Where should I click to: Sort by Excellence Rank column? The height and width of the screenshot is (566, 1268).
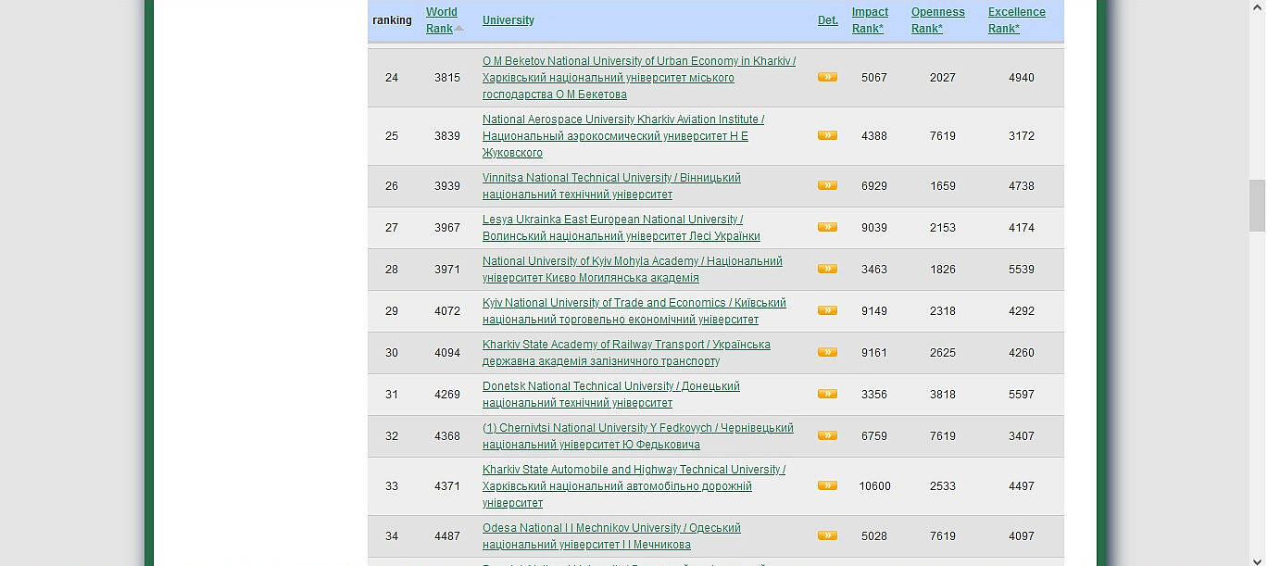tap(1016, 20)
